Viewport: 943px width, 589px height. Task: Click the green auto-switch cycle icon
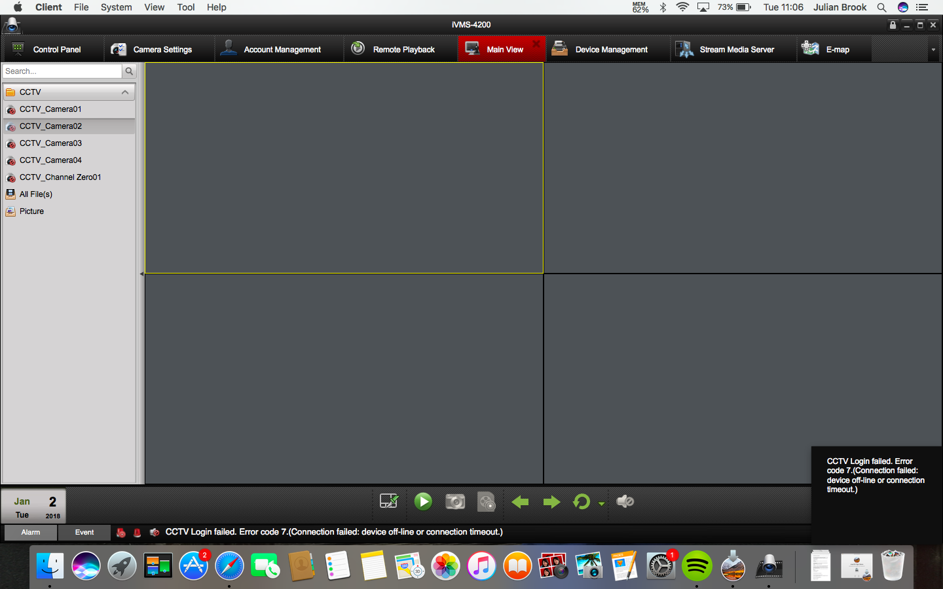click(x=582, y=502)
